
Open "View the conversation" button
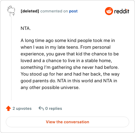point(67,122)
